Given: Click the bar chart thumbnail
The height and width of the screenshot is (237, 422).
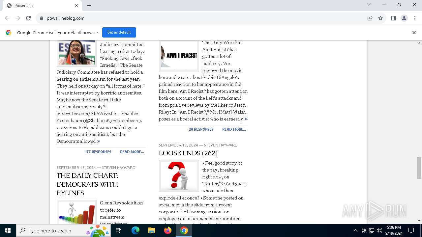Looking at the screenshot, I should tap(77, 212).
